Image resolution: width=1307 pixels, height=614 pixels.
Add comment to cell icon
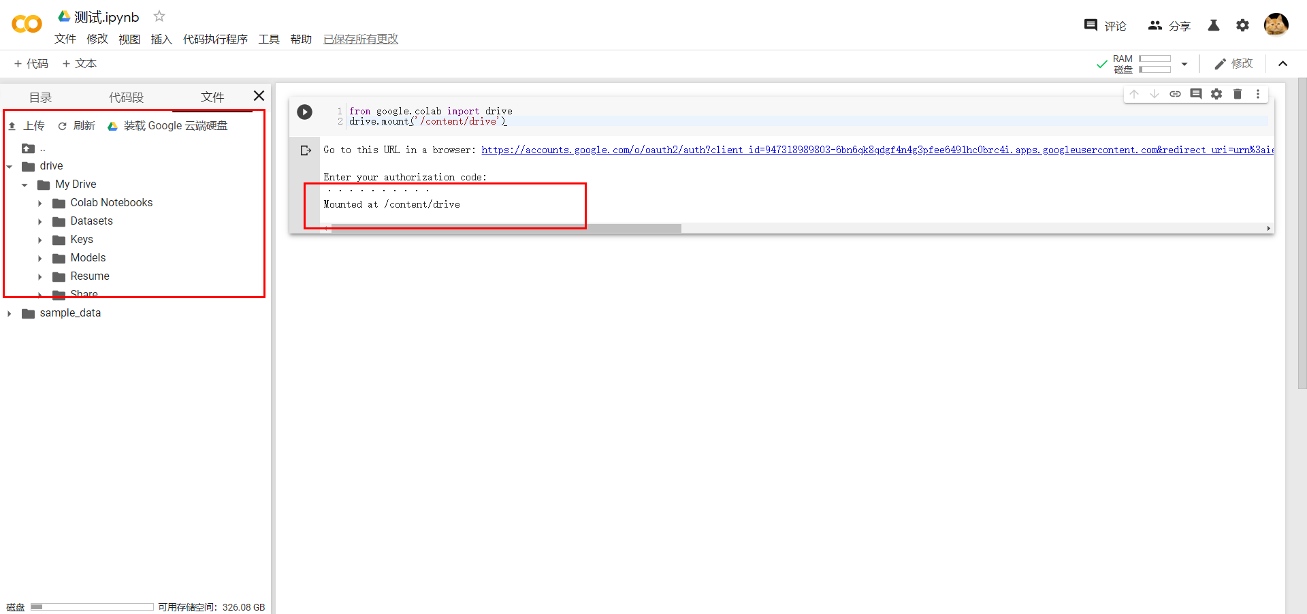click(x=1196, y=94)
